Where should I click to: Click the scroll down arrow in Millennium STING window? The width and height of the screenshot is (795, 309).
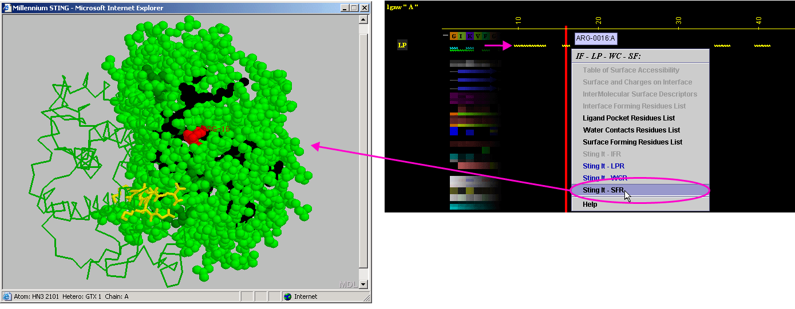click(363, 284)
